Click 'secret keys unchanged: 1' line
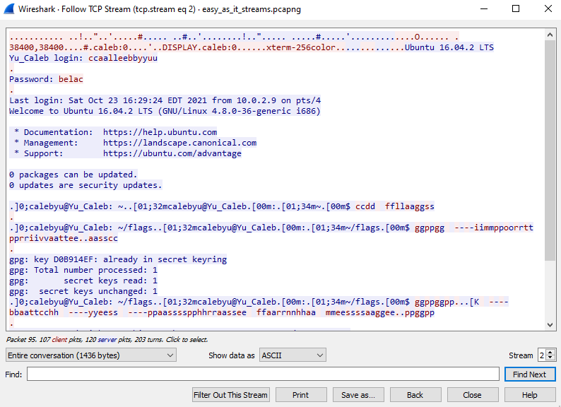This screenshot has width=561, height=407. tap(83, 291)
